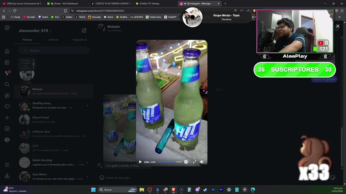The height and width of the screenshot is (194, 346).
Task: Open the AleePlay Army conversation
Action: (54, 105)
